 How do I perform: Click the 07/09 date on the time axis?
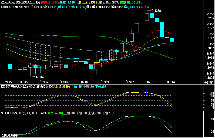(105, 82)
